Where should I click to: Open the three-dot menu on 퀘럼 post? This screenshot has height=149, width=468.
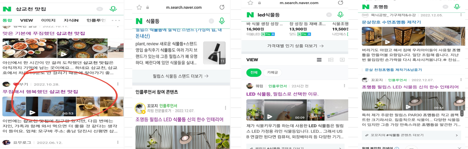[344, 86]
